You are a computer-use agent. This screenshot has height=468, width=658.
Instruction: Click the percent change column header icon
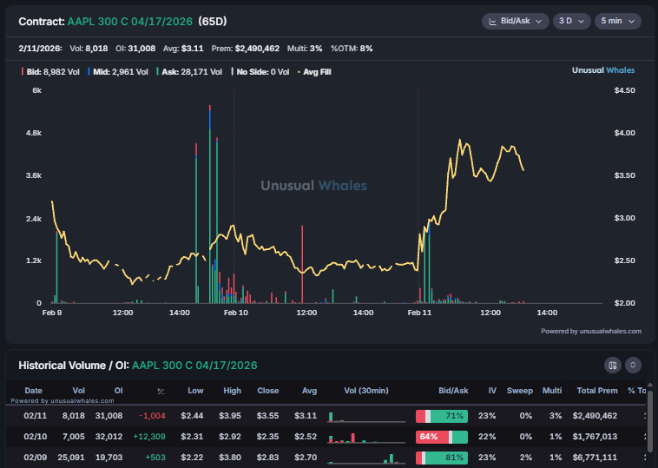point(160,392)
